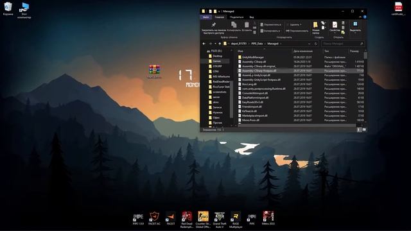The width and height of the screenshot is (411, 231).
Task: Launch Counter-Strike Global Offensive shortcut
Action: point(203,219)
